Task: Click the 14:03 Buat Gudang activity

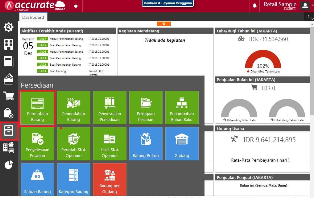Action: click(71, 71)
